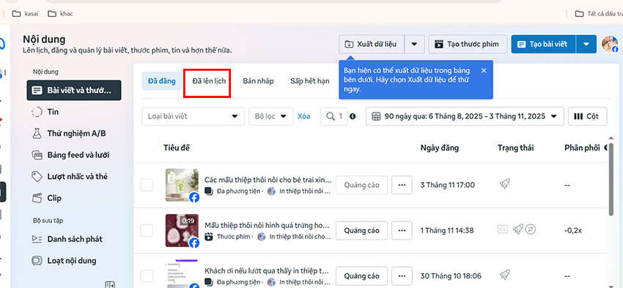The width and height of the screenshot is (623, 288).
Task: Open Bảng feed và lưới sidebar icon
Action: click(x=37, y=155)
